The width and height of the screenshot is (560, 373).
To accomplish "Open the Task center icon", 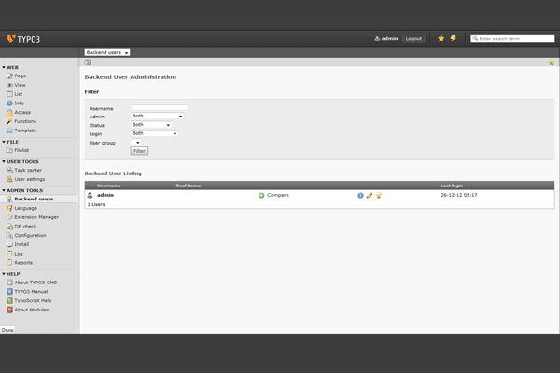I will click(9, 171).
